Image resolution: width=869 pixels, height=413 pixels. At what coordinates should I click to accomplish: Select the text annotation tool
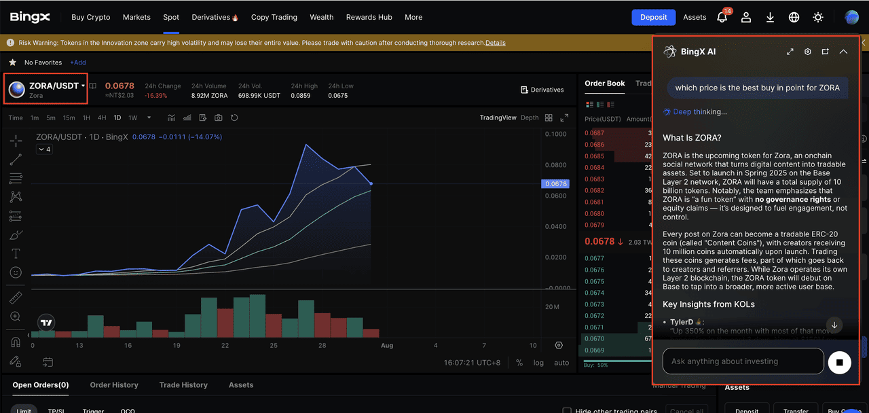(x=16, y=253)
